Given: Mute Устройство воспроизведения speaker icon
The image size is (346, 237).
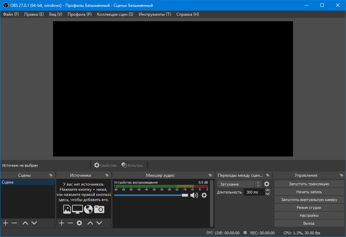Looking at the screenshot, I should [x=194, y=195].
